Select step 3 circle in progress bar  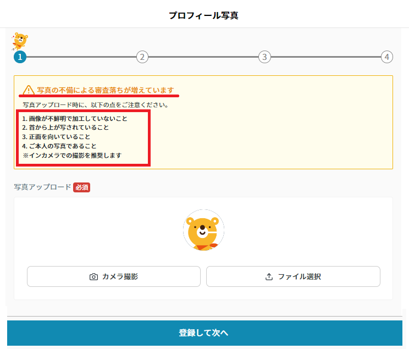(264, 57)
